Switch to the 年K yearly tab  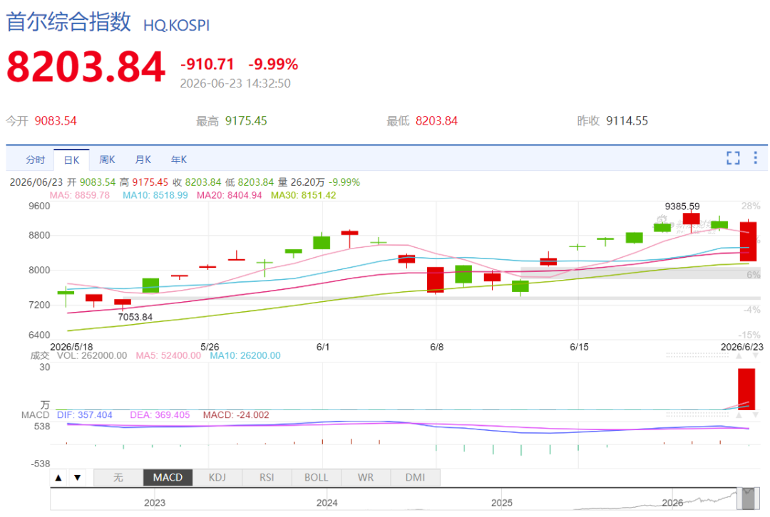tap(179, 160)
